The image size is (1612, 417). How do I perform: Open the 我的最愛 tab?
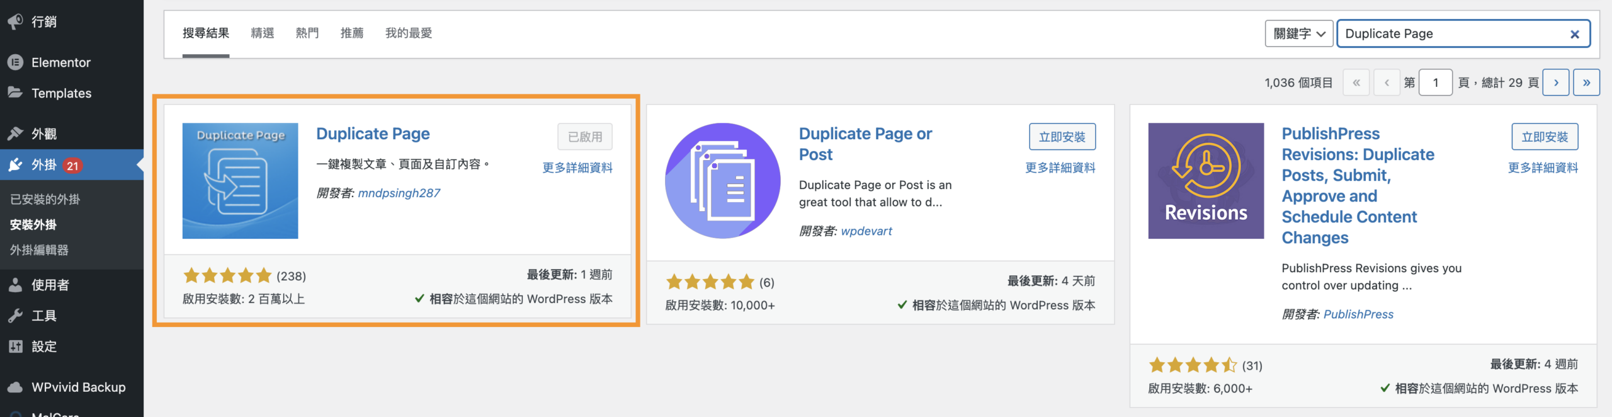coord(409,33)
